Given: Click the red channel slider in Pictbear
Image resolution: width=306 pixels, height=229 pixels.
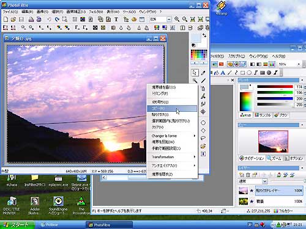Looking at the screenshot, I should pos(275,87).
